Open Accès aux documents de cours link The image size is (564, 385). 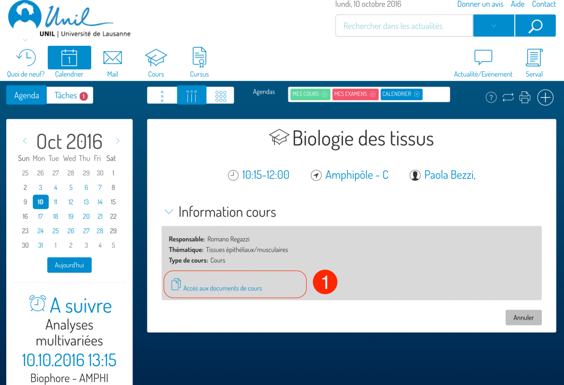click(x=222, y=288)
